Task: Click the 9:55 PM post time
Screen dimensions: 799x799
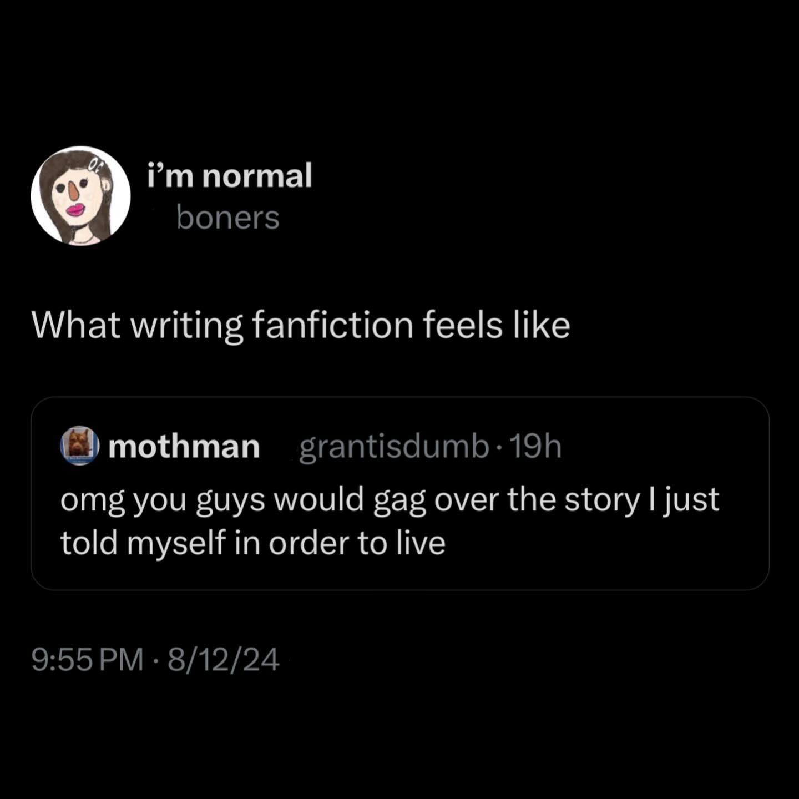Action: [x=87, y=660]
